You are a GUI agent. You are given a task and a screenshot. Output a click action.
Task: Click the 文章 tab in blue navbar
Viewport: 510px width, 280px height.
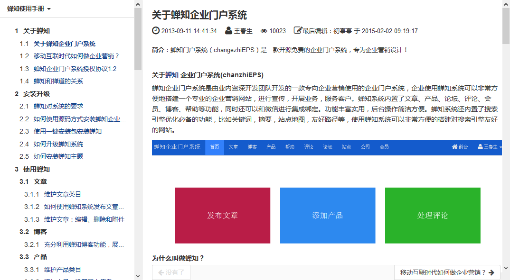pyautogui.click(x=233, y=147)
